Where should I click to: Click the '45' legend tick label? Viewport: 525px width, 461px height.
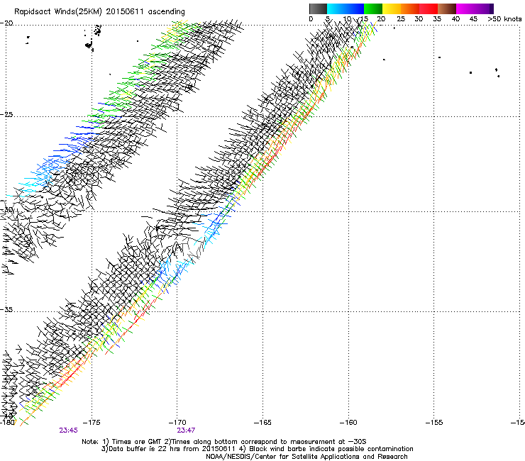pyautogui.click(x=473, y=19)
